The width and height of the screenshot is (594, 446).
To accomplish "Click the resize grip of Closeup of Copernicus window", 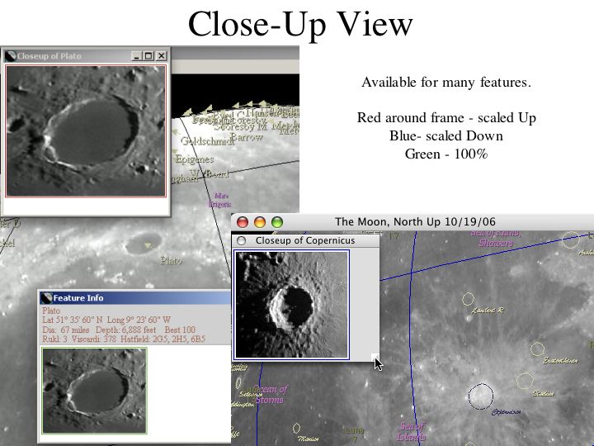I will pos(375,358).
